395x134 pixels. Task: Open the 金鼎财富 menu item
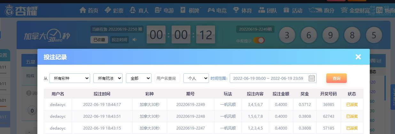(355, 10)
